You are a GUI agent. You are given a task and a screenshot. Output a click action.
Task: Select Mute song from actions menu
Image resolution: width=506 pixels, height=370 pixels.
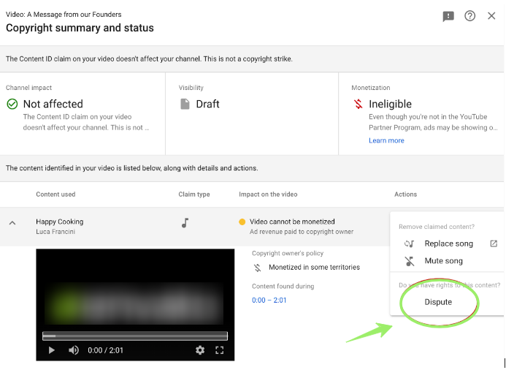pyautogui.click(x=443, y=261)
